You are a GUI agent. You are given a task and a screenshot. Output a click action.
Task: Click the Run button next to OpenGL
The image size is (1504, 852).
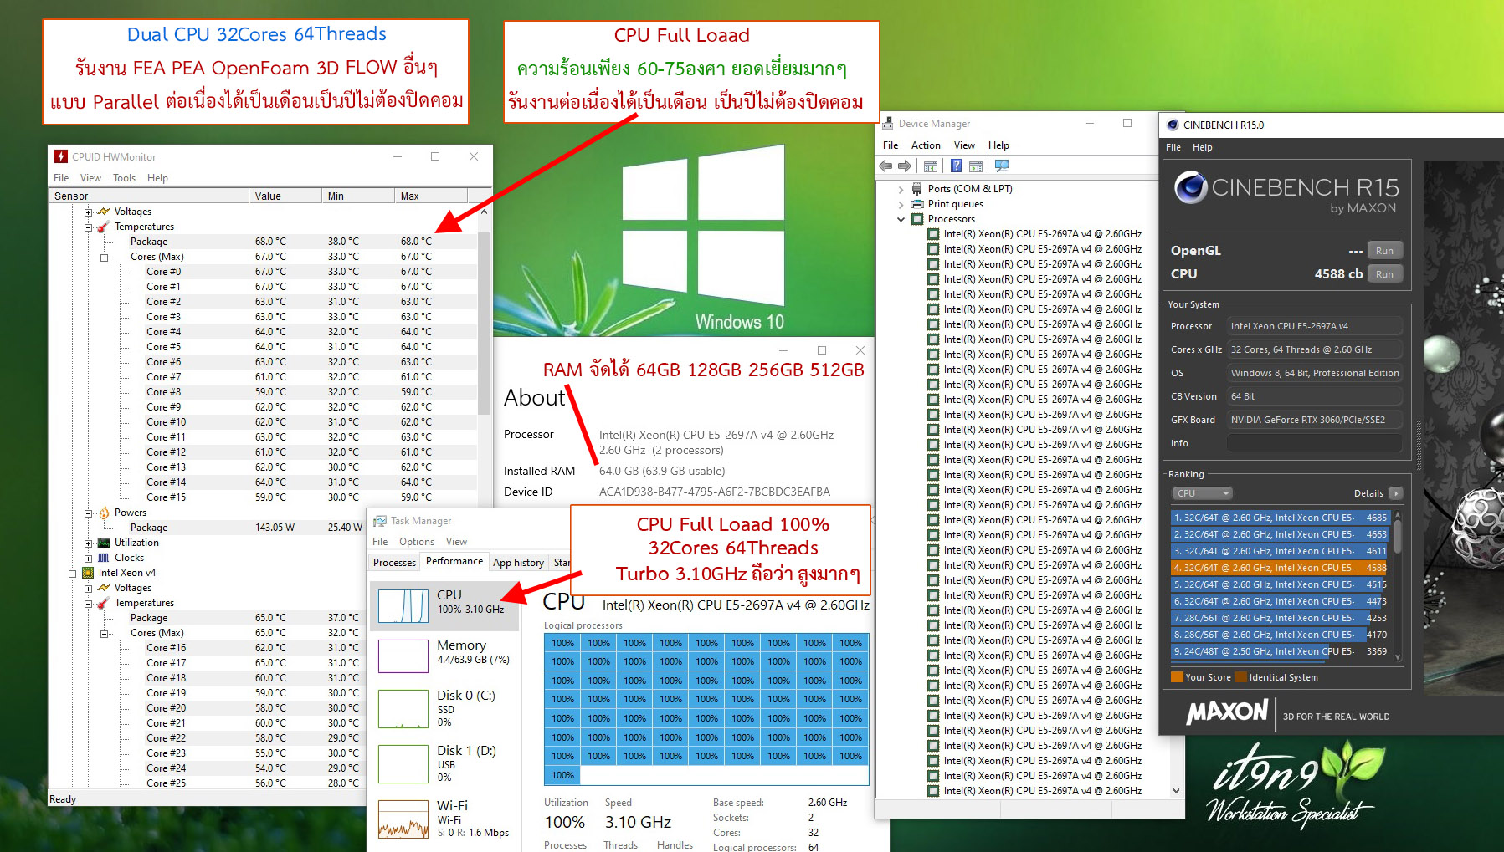tap(1384, 251)
